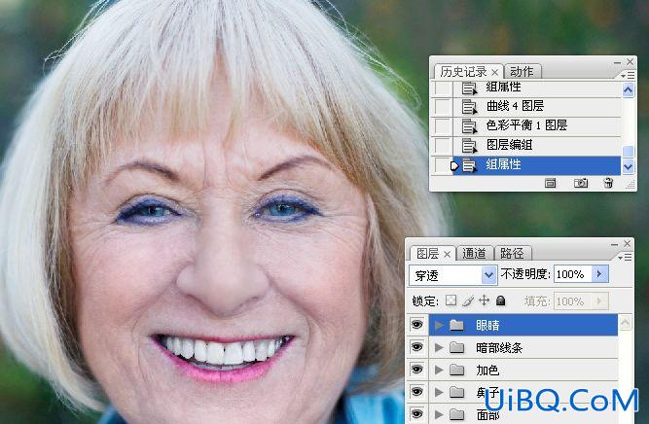Hide the 加色 layer group
This screenshot has width=649, height=424.
coord(416,369)
